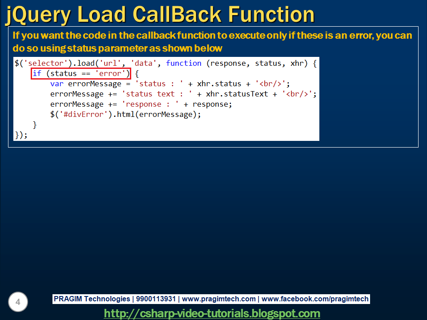Select the var errorMessage declaration line
The image size is (427, 320).
[x=133, y=84]
